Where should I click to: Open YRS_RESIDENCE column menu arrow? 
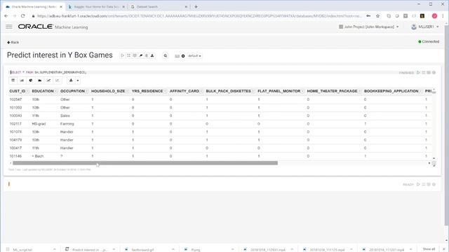(x=166, y=91)
